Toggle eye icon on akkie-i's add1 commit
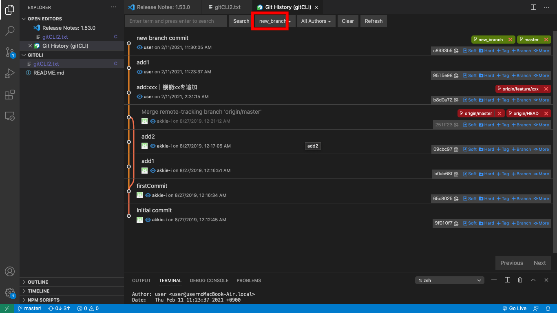The image size is (557, 313). pyautogui.click(x=153, y=170)
